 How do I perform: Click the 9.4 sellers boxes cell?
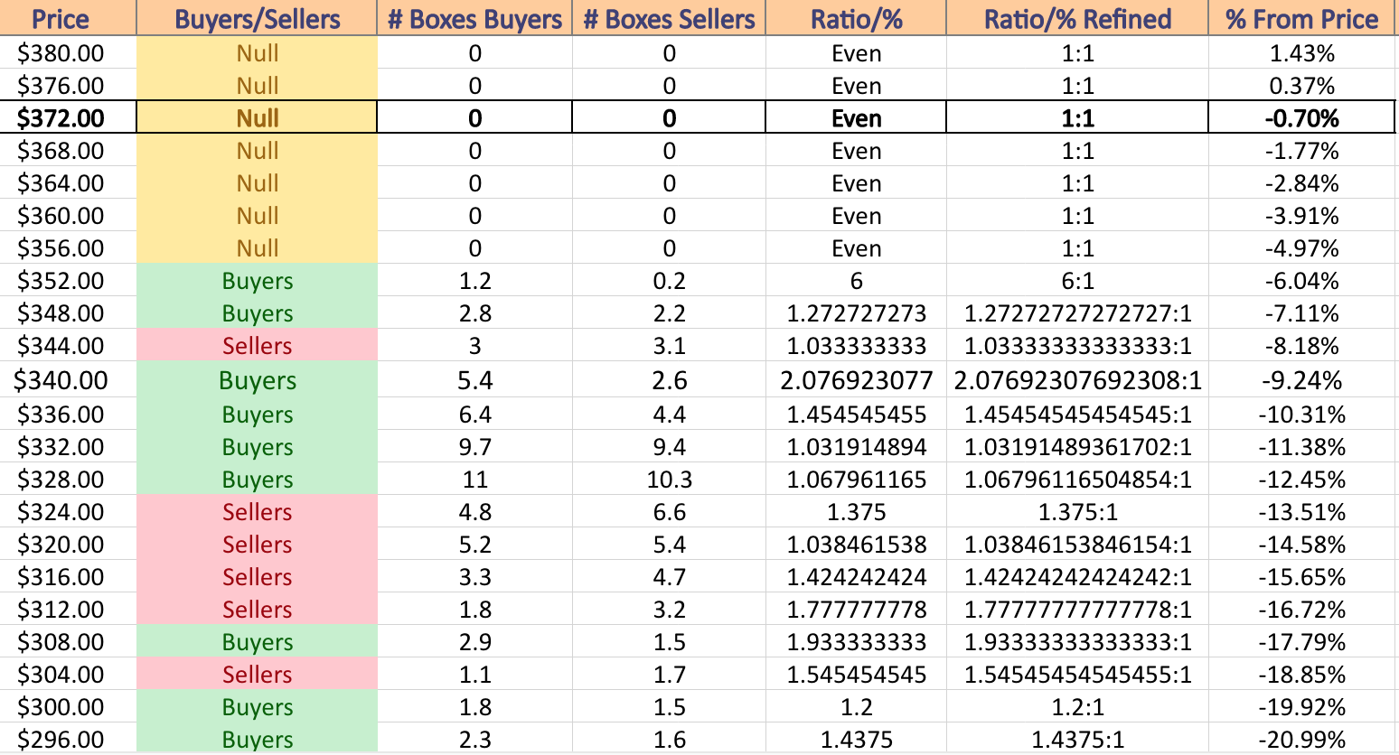tap(669, 447)
